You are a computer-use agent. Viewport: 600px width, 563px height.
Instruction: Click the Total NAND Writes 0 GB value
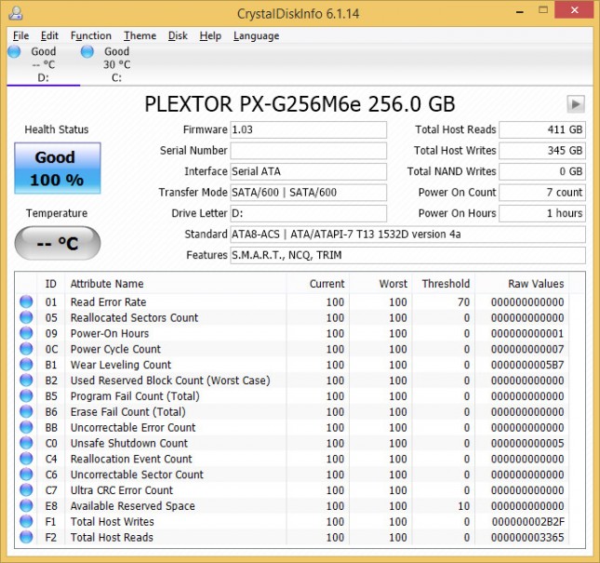tap(542, 171)
